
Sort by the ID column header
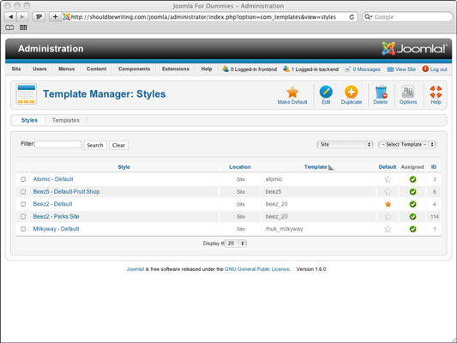click(x=434, y=167)
